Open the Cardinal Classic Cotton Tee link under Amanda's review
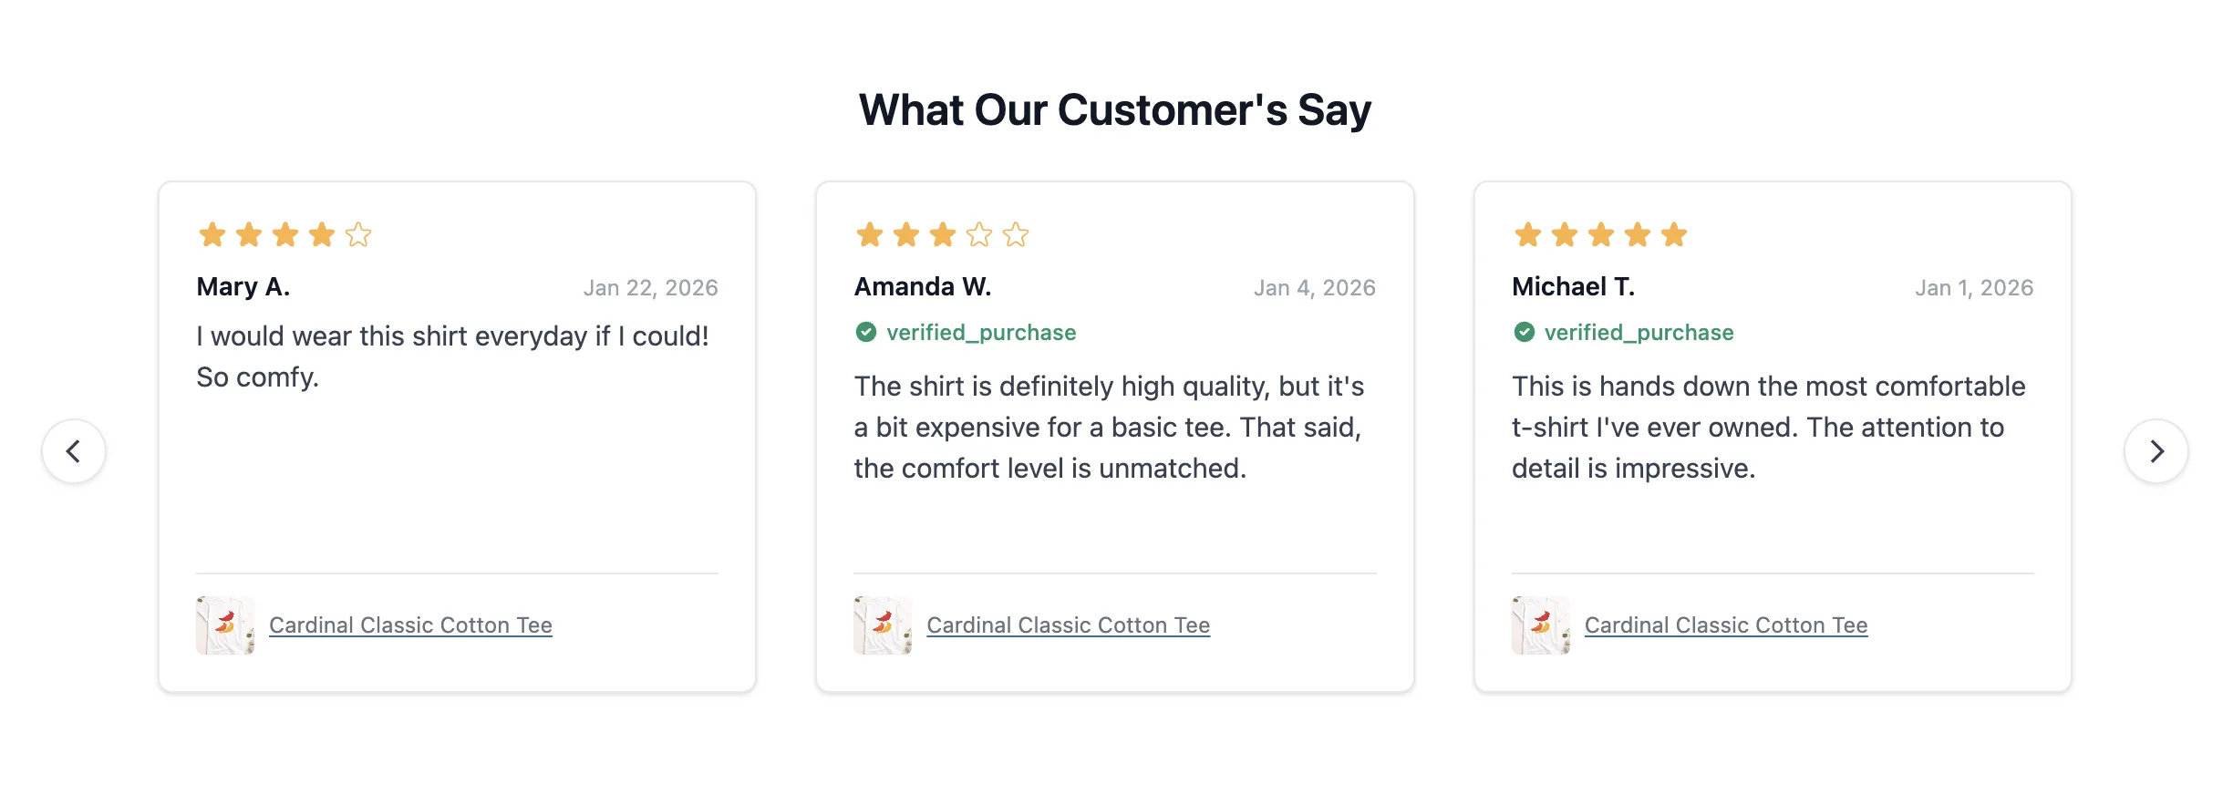The width and height of the screenshot is (2223, 795). (x=1068, y=625)
